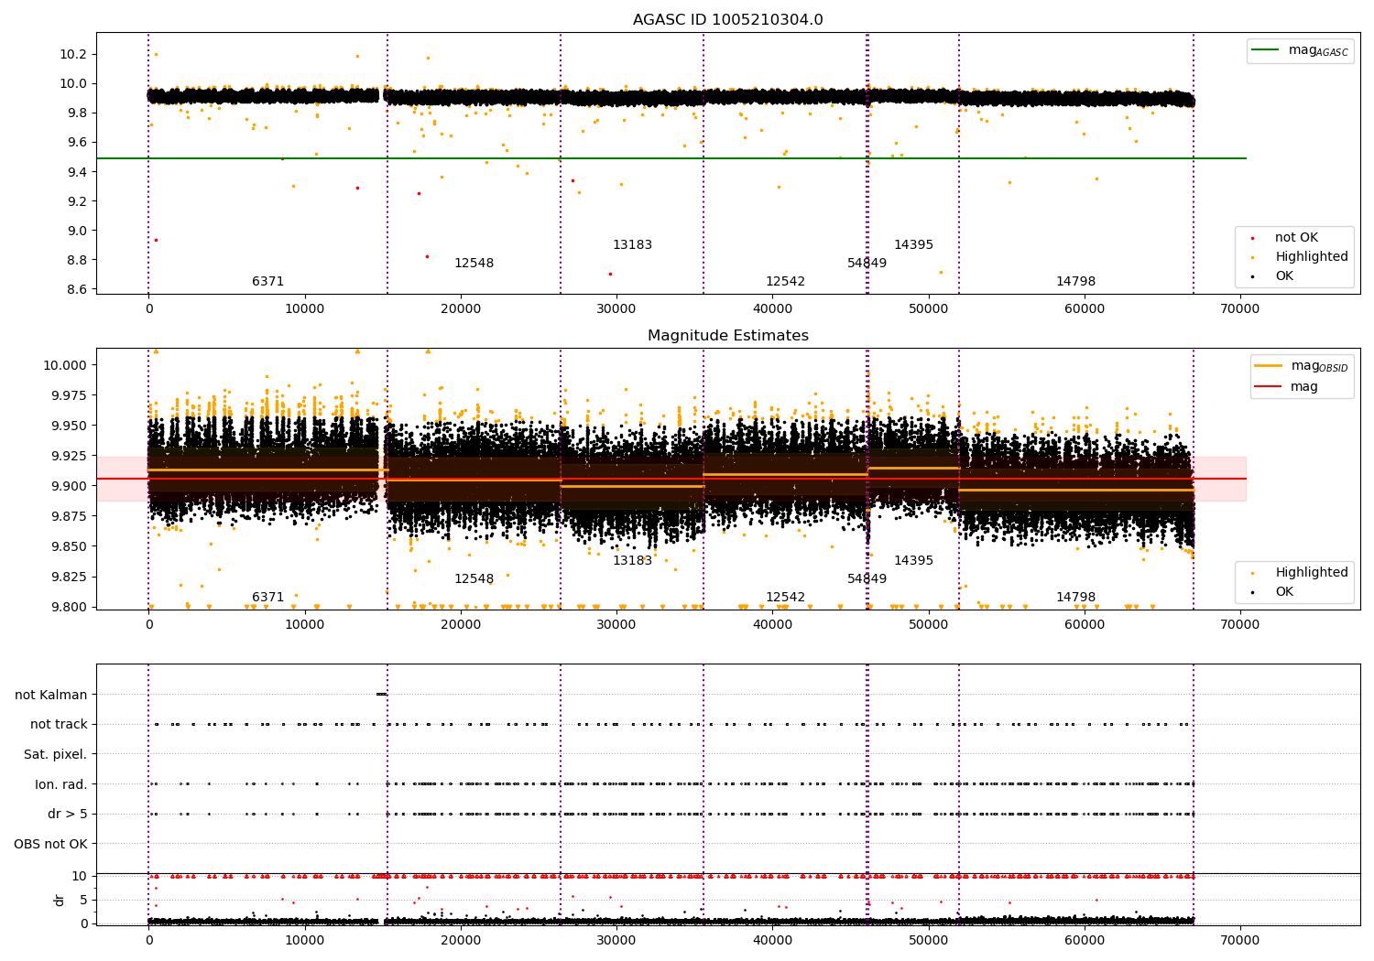Screen dimensions: 1374x961
Task: Click the 'dr > 5' axis label
Action: click(68, 814)
